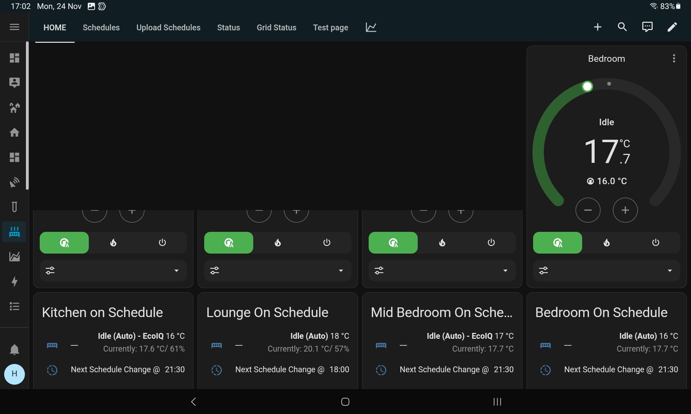
Task: Open the energy lightning bolt sidebar item
Action: (x=15, y=282)
